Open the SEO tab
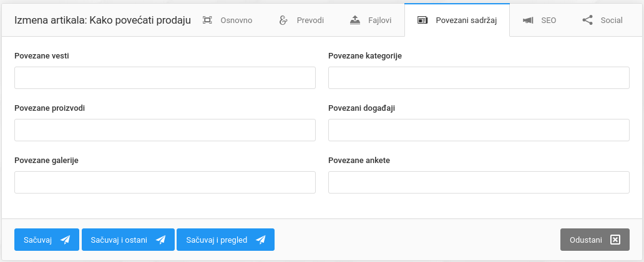The width and height of the screenshot is (644, 262). [539, 21]
